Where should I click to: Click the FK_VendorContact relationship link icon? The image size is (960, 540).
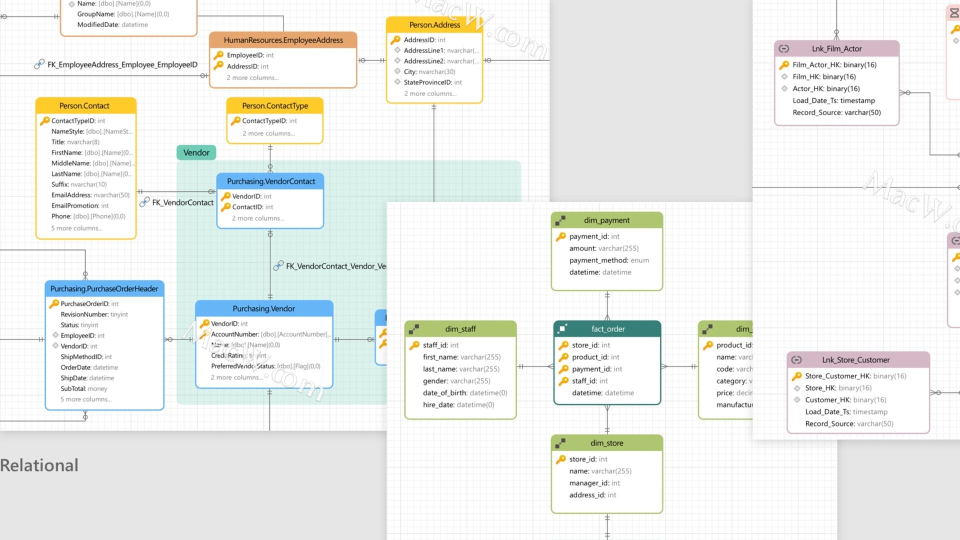(144, 202)
